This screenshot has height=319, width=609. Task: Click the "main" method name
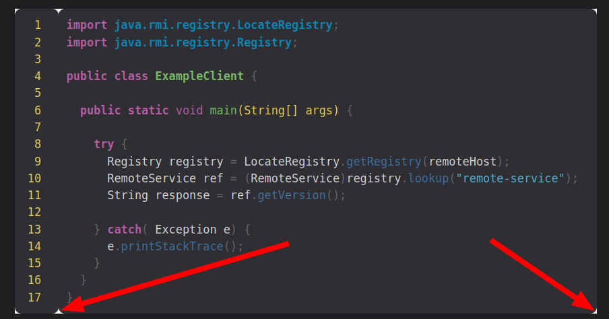click(x=224, y=110)
